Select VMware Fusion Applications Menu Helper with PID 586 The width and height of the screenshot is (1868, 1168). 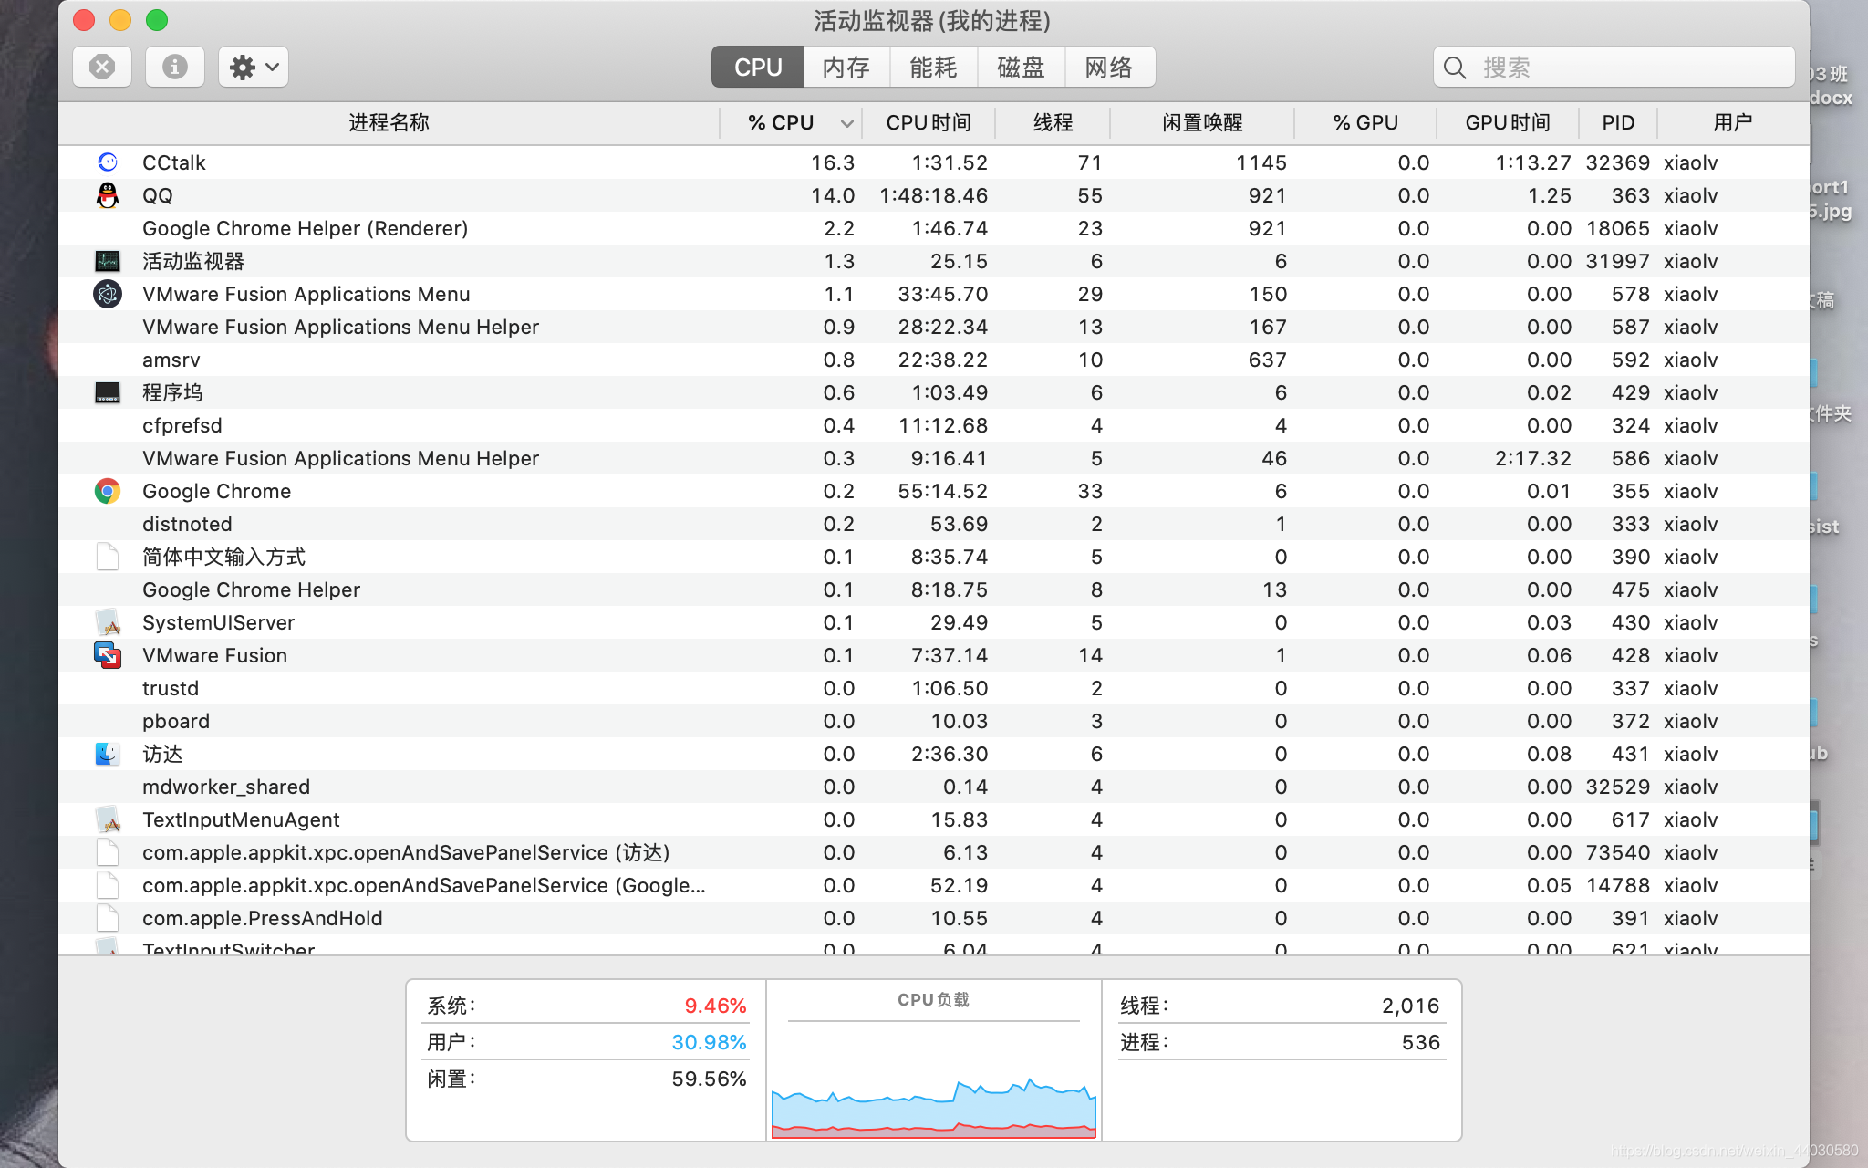[x=934, y=458]
